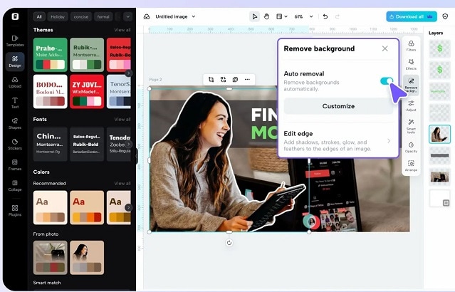Image resolution: width=455 pixels, height=292 pixels.
Task: Toggle Auto removal switch off
Action: (387, 81)
